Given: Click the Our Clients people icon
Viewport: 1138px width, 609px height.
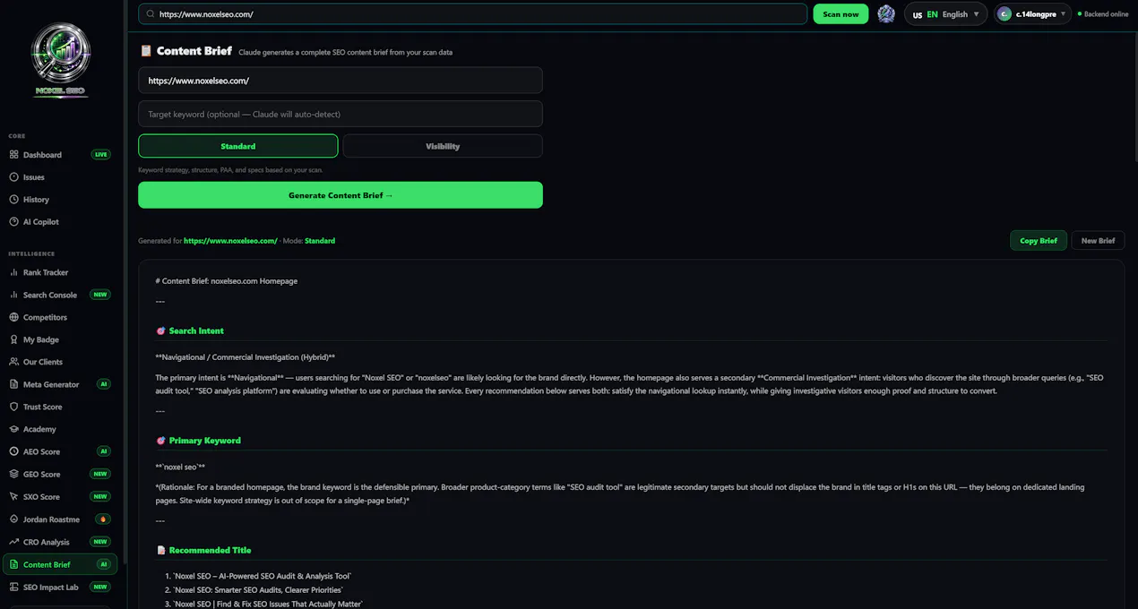Looking at the screenshot, I should [13, 362].
